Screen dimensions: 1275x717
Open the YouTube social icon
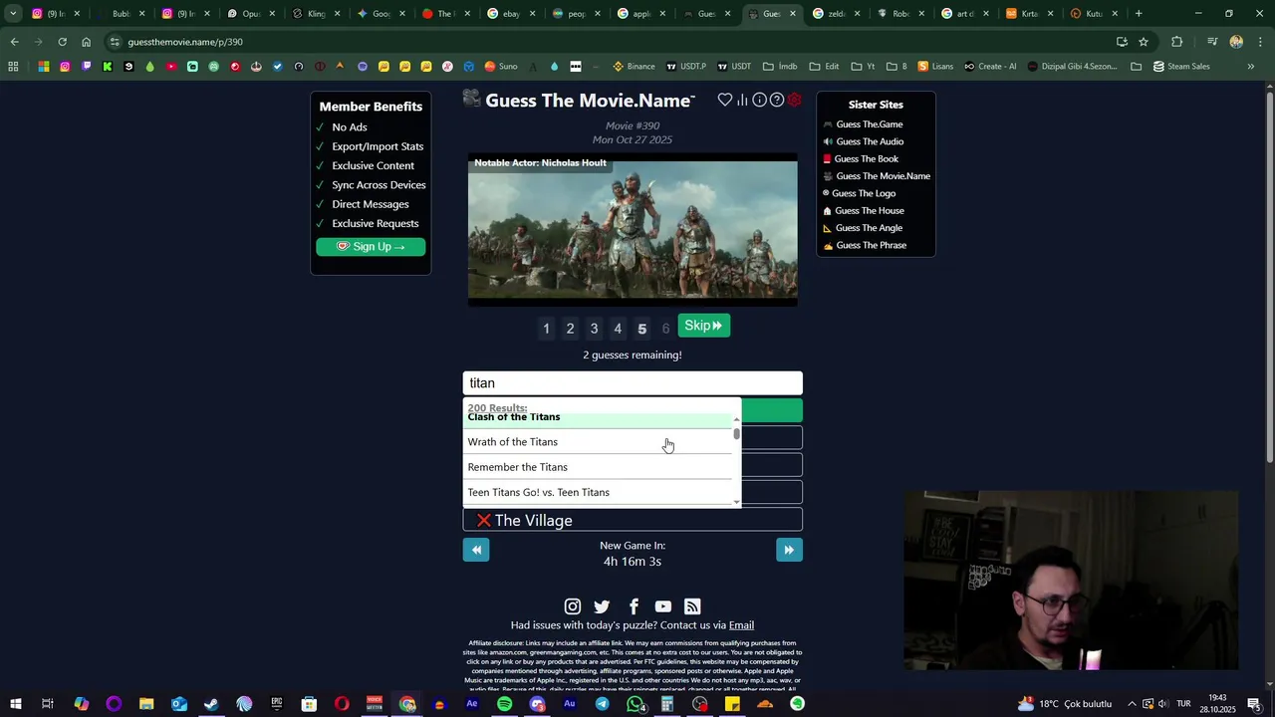(663, 606)
